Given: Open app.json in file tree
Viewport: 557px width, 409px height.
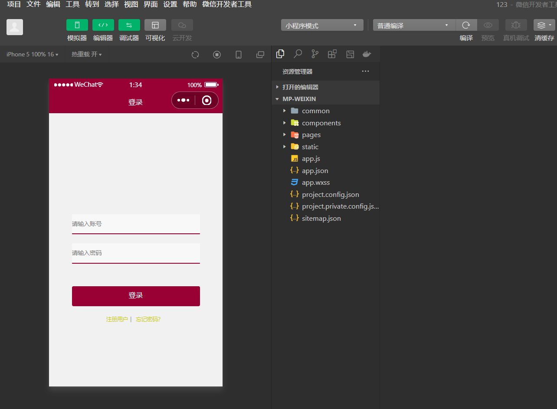Looking at the screenshot, I should click(x=315, y=170).
